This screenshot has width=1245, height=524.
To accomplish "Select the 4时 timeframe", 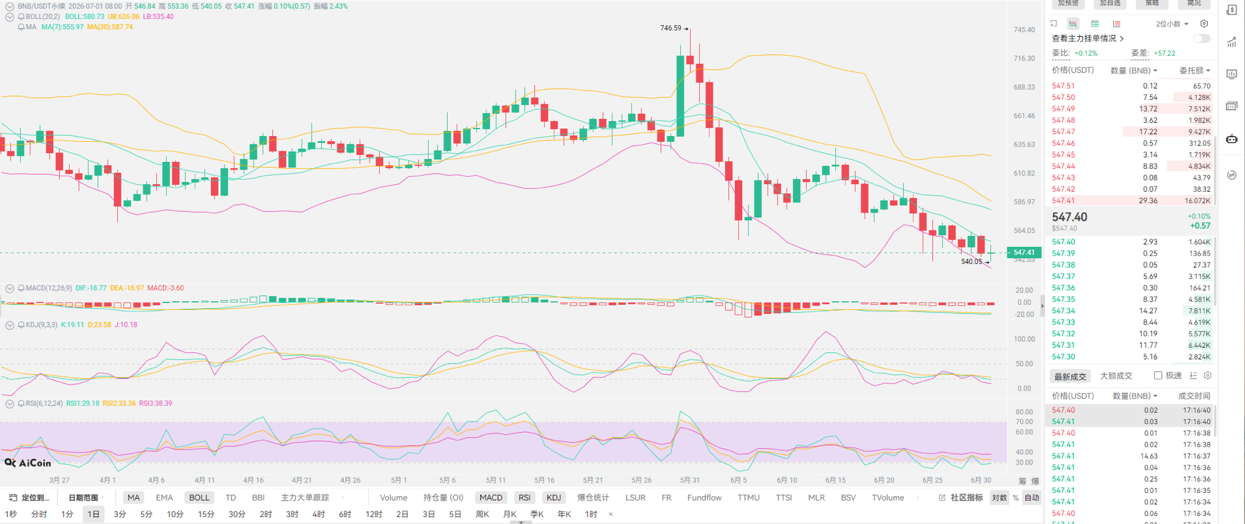I will 319,515.
